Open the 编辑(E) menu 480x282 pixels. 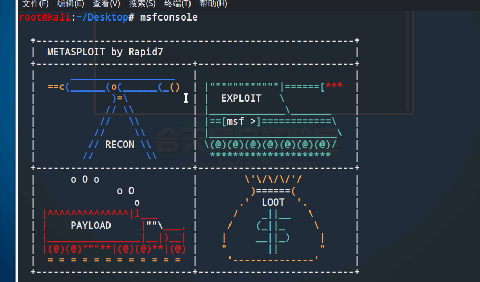click(x=71, y=4)
